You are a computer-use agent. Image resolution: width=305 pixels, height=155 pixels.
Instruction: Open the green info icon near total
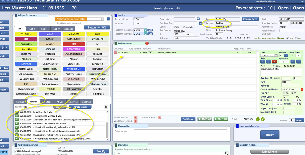click(x=258, y=119)
